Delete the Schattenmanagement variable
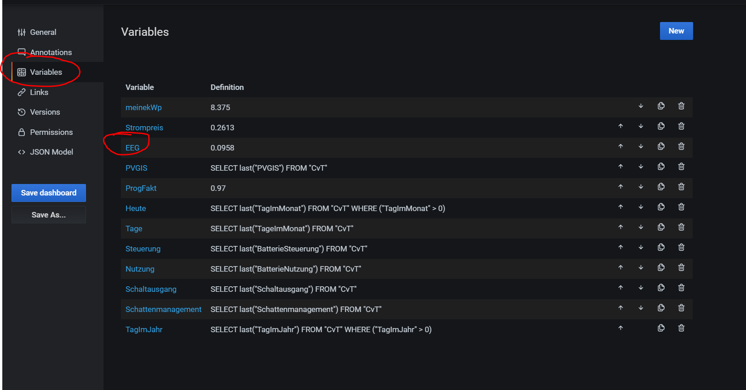 click(681, 308)
